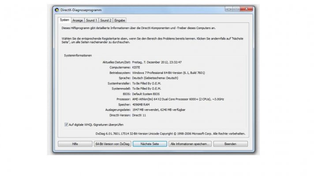Click the Systemmodell value 'To Be Filled By O.E.M.'
The width and height of the screenshot is (314, 176).
(x=146, y=88)
